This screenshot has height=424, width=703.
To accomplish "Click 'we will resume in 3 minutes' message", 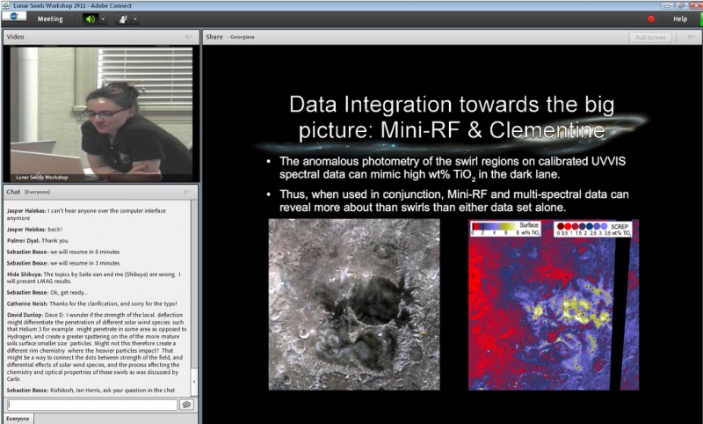I will (x=63, y=263).
